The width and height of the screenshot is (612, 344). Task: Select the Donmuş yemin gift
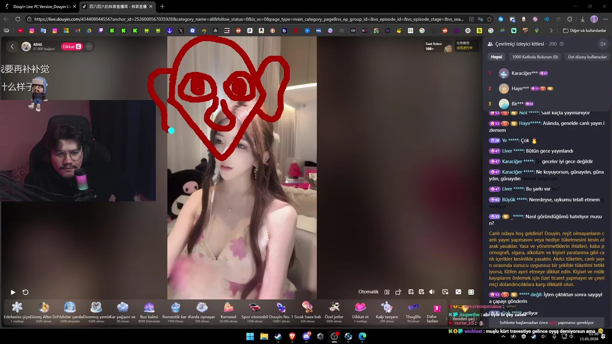coord(97,312)
